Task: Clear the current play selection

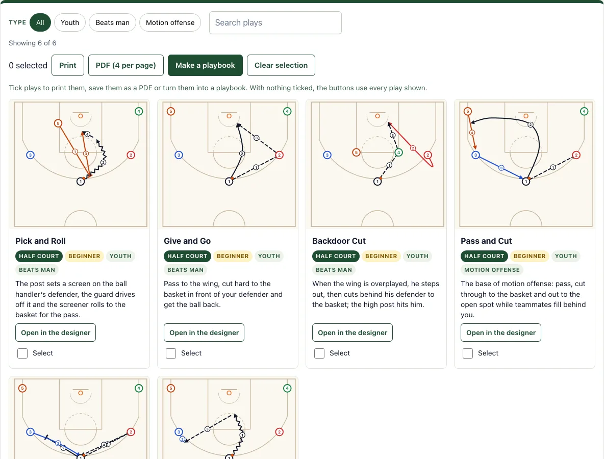Action: [281, 65]
